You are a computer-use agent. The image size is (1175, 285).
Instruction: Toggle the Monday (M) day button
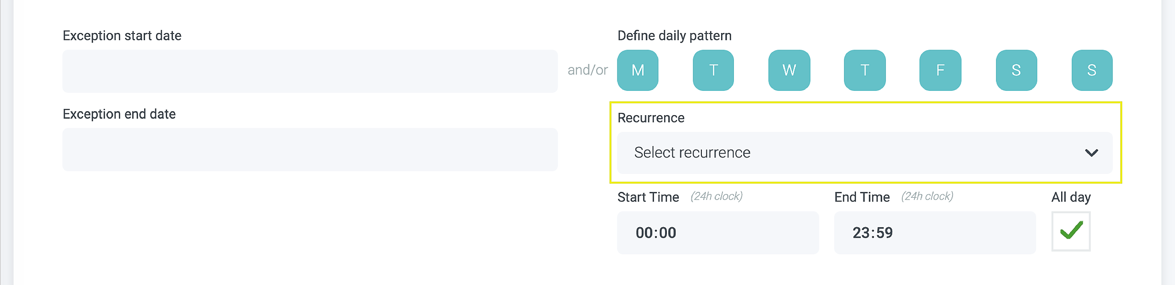point(638,70)
